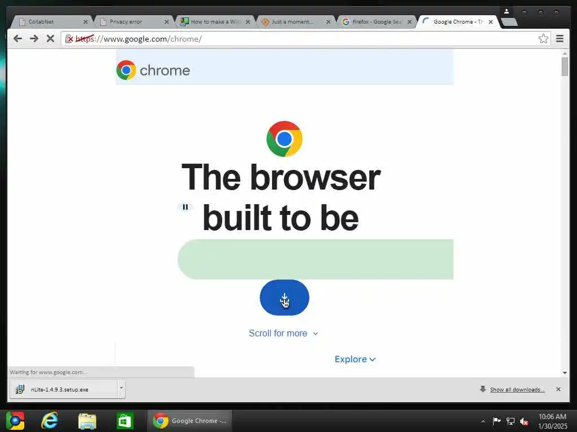Bookmark this page with the star icon
The image size is (577, 432).
543,39
